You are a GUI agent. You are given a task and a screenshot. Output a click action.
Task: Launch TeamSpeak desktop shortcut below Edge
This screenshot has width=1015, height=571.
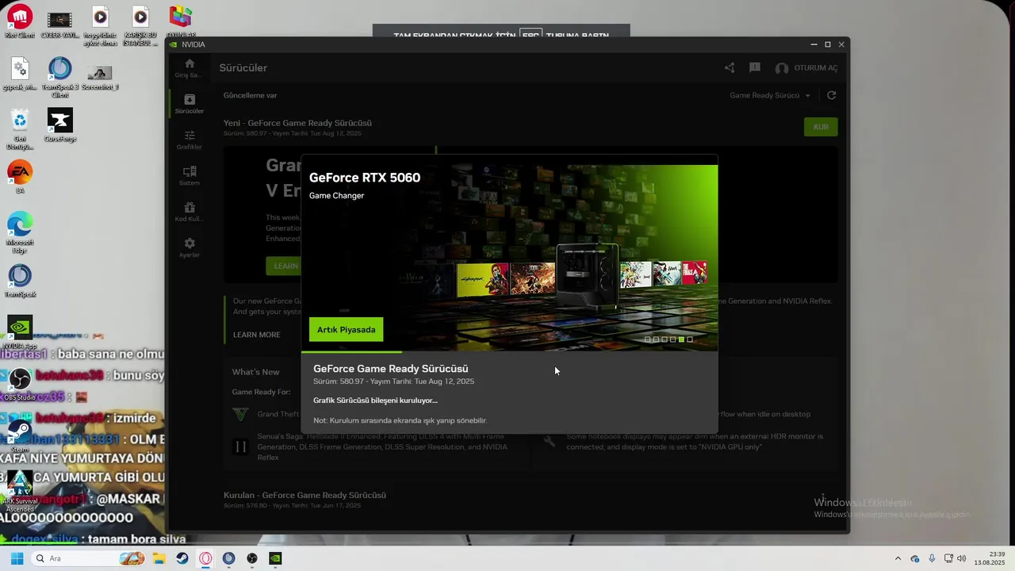(20, 281)
